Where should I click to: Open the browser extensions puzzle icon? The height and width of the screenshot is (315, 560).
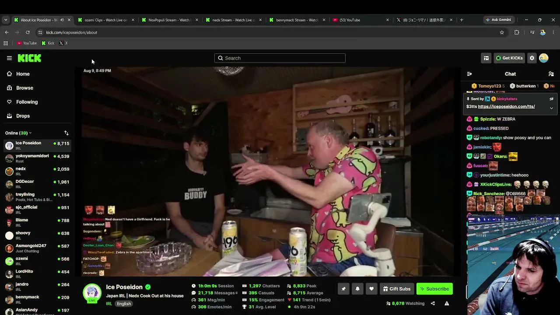pyautogui.click(x=517, y=32)
